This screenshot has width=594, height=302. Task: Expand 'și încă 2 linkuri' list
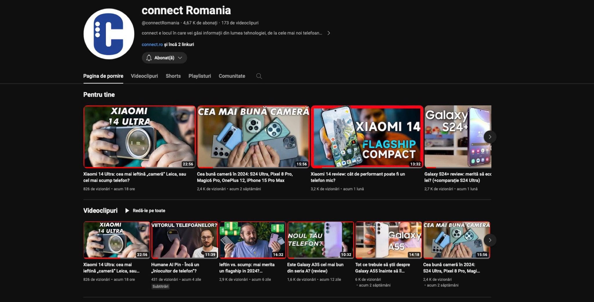pyautogui.click(x=179, y=44)
